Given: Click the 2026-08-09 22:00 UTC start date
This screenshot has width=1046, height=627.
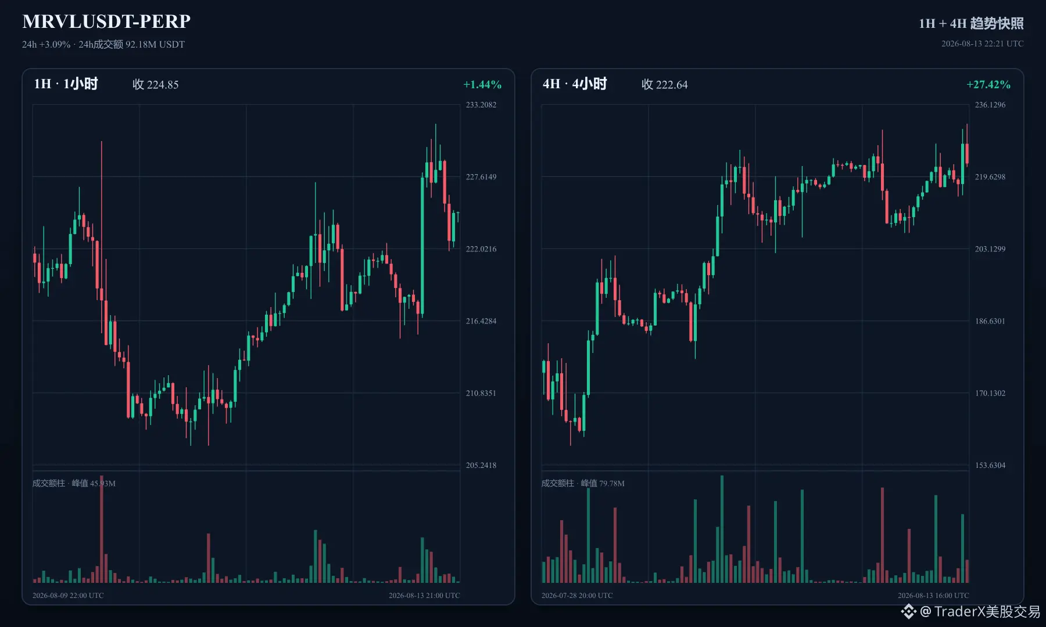Looking at the screenshot, I should (68, 596).
